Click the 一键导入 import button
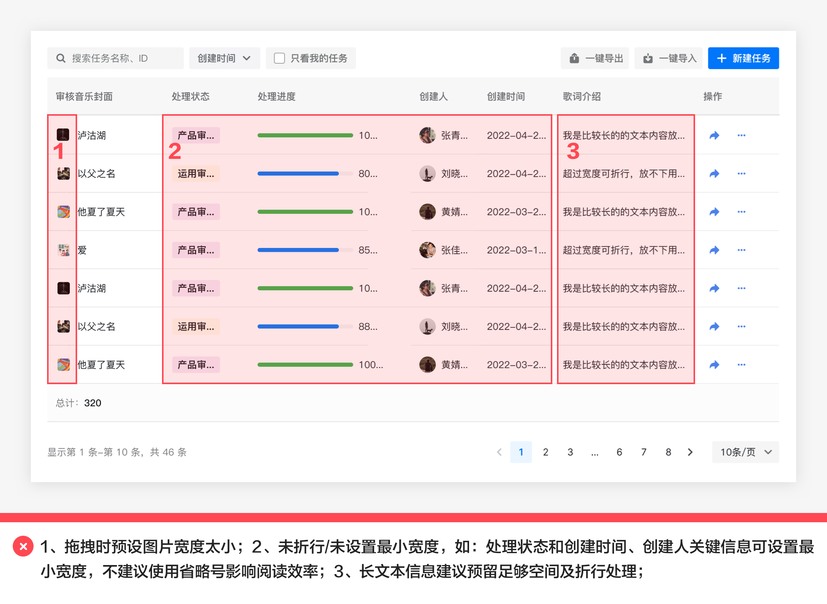This screenshot has height=604, width=827. [x=669, y=58]
